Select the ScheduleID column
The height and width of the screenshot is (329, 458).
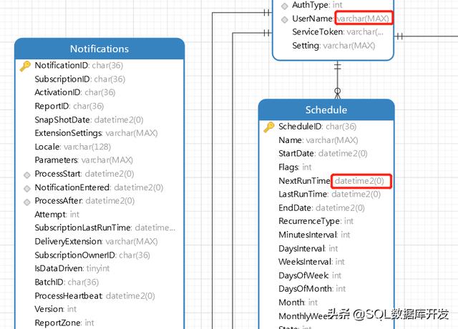coord(318,127)
